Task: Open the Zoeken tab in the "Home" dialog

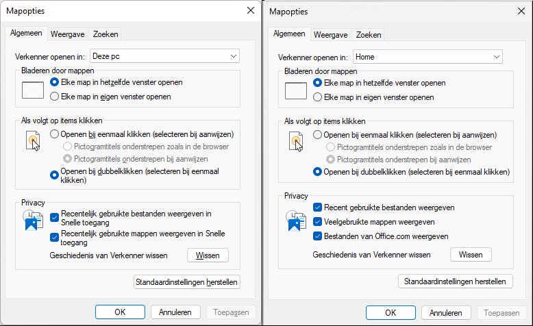Action: (x=369, y=34)
